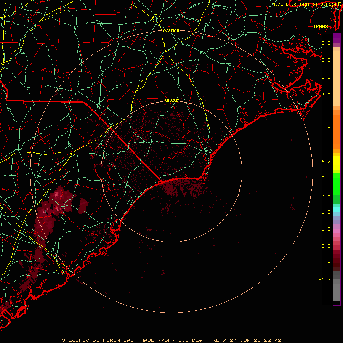Click the "4.2" scale value
The width and height of the screenshot is (343, 343).
(326, 162)
